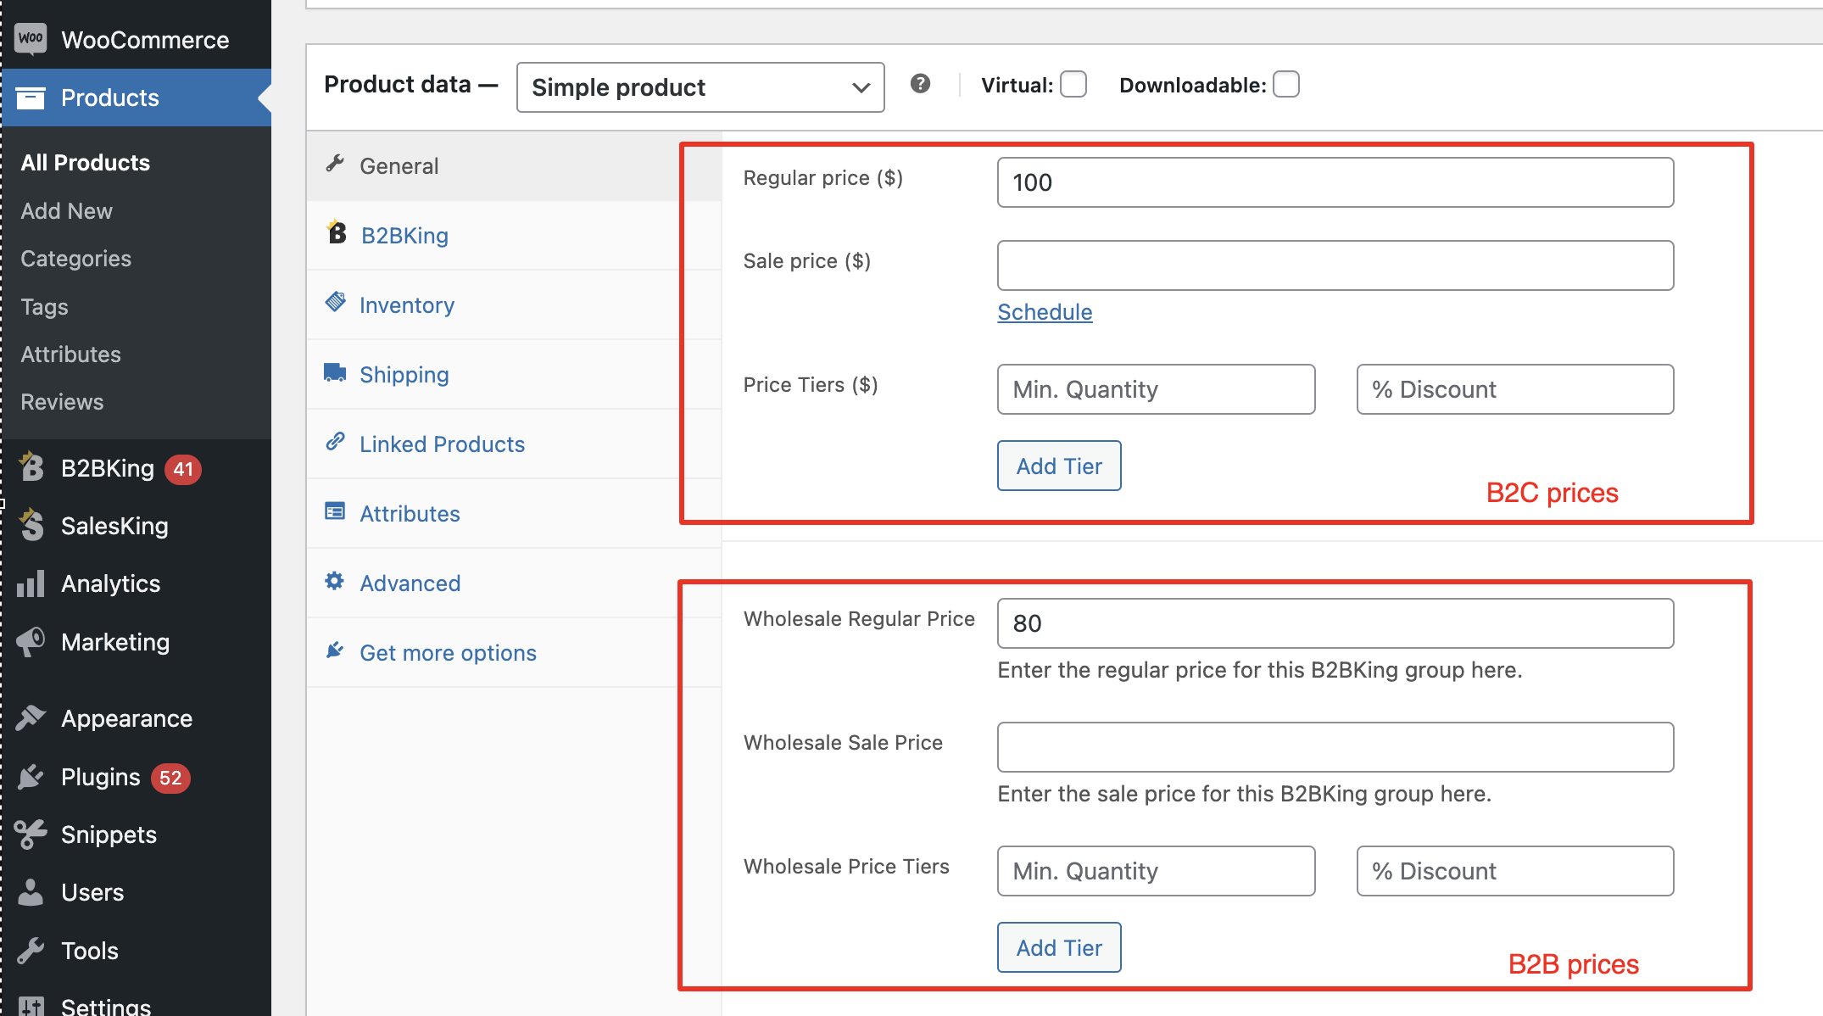Click the WooCommerce logo icon

click(31, 38)
